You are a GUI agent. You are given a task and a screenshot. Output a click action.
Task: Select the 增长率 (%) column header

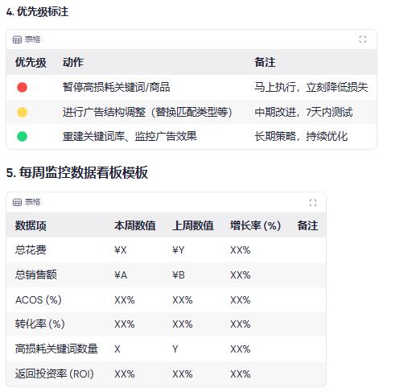click(256, 225)
